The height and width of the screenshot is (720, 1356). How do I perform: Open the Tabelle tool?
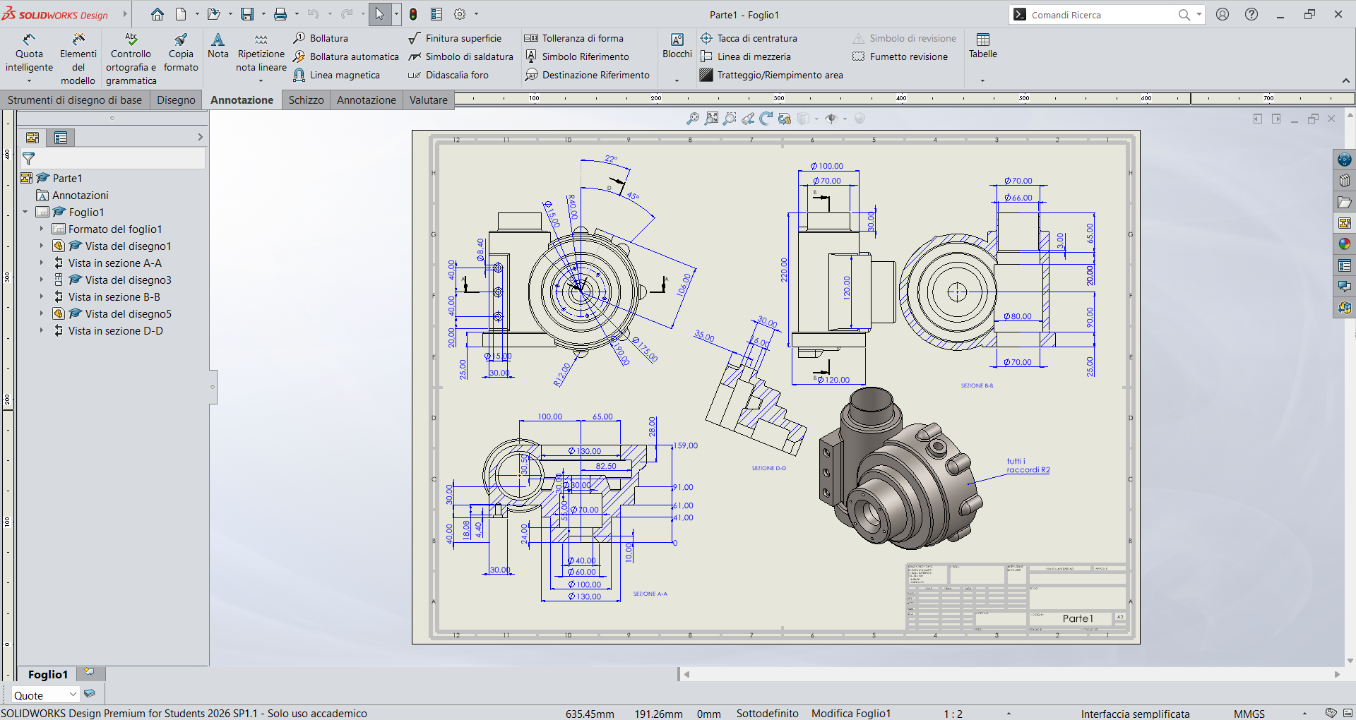click(982, 46)
